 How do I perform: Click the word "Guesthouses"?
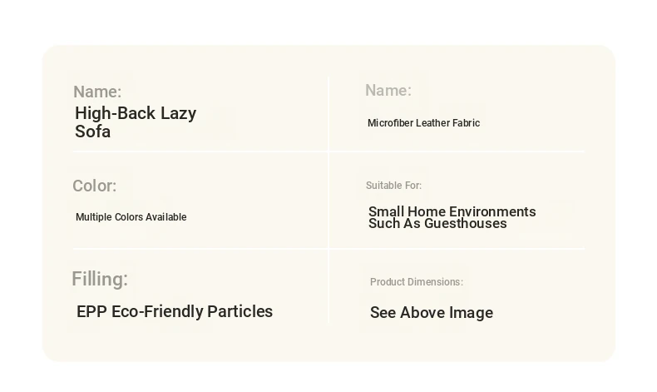[x=466, y=223]
